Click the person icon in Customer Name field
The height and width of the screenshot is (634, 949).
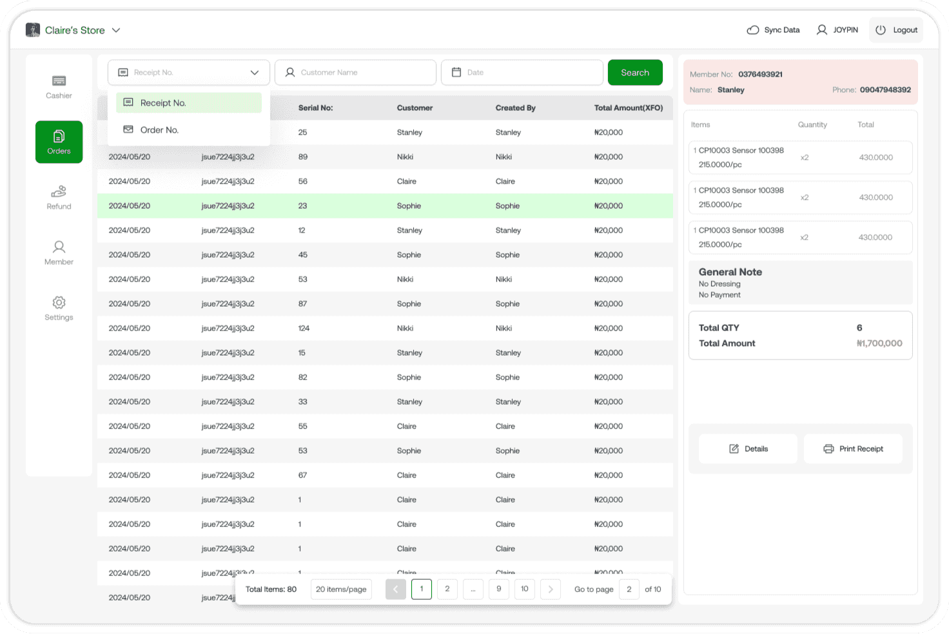tap(290, 72)
